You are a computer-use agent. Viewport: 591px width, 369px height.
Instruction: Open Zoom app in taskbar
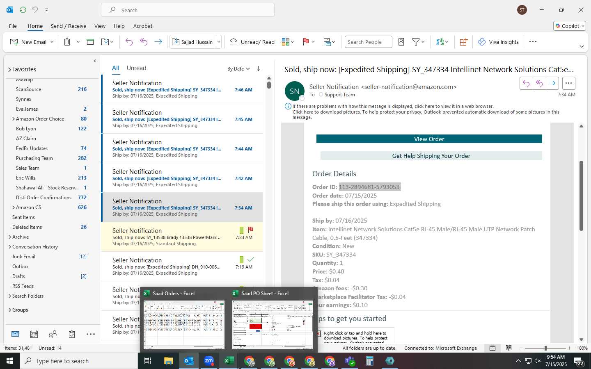tap(209, 361)
